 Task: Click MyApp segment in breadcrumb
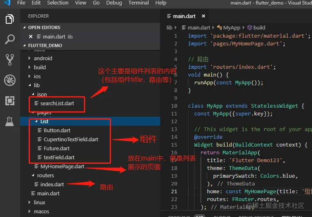[x=232, y=28]
